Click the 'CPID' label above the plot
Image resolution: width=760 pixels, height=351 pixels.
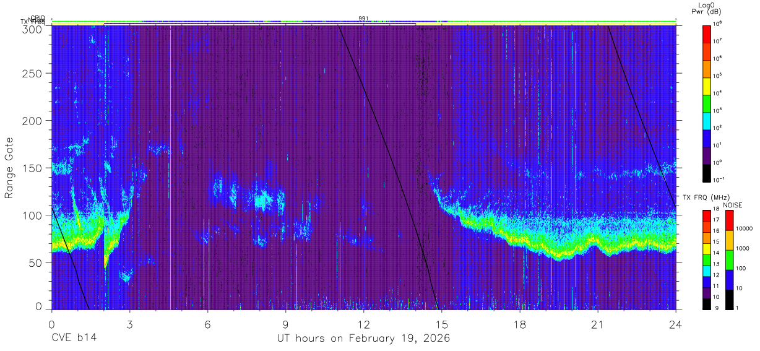pos(38,19)
